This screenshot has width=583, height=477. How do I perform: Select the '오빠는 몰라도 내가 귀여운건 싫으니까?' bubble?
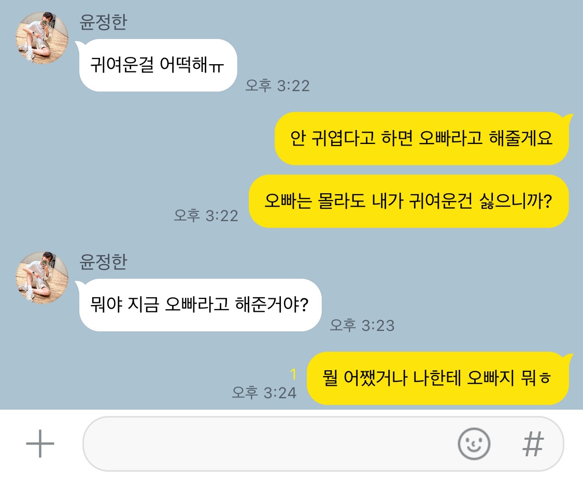408,201
